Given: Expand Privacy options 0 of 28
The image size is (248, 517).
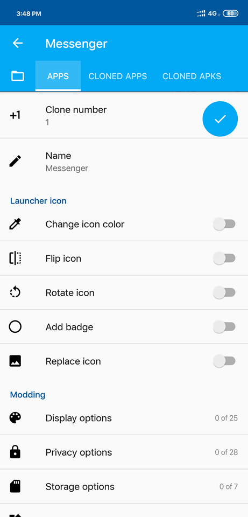Looking at the screenshot, I should (x=124, y=452).
